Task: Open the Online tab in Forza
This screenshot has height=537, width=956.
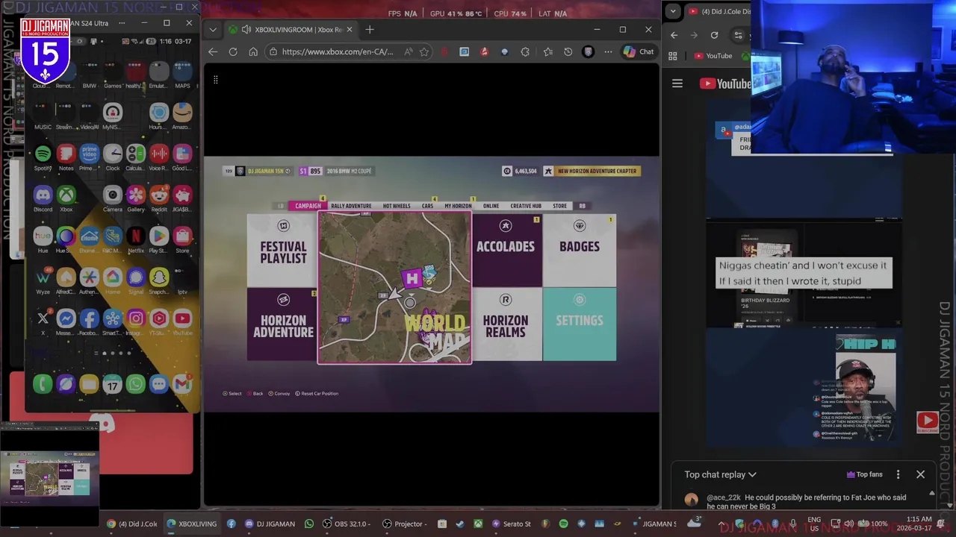Action: tap(491, 206)
